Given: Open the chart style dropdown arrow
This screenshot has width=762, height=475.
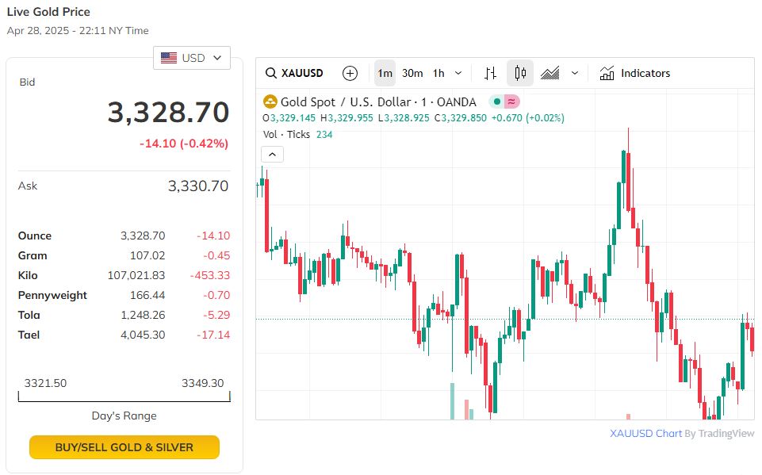Looking at the screenshot, I should [575, 73].
